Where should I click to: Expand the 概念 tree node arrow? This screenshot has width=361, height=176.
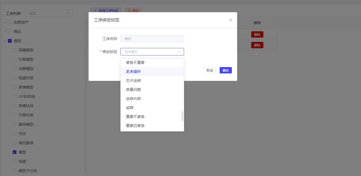click(x=5, y=32)
